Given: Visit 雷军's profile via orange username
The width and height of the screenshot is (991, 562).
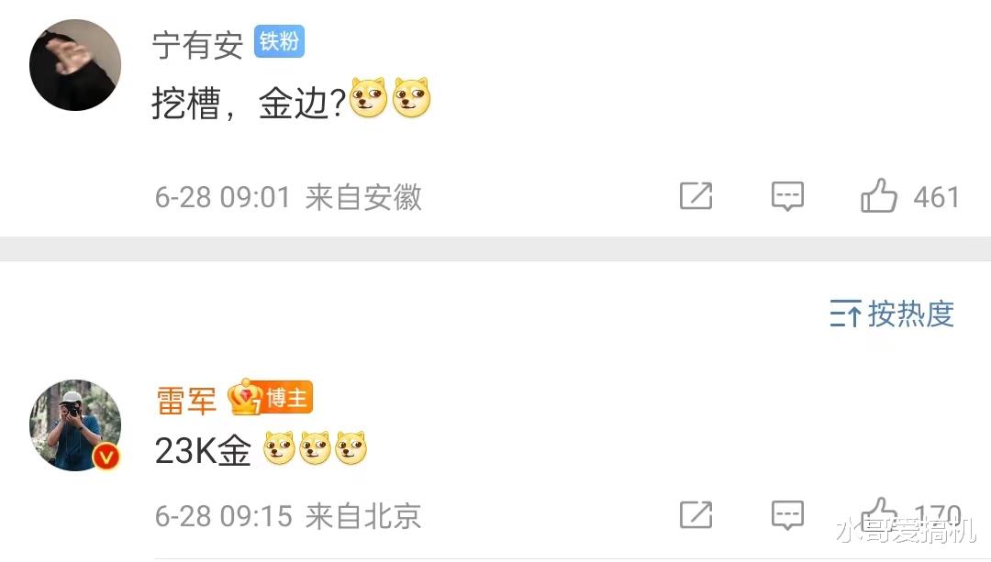Looking at the screenshot, I should 186,401.
